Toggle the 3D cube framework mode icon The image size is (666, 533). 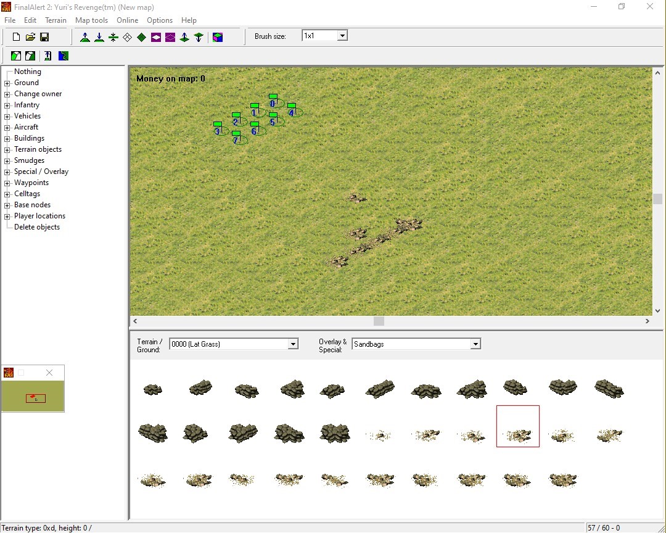[x=218, y=38]
